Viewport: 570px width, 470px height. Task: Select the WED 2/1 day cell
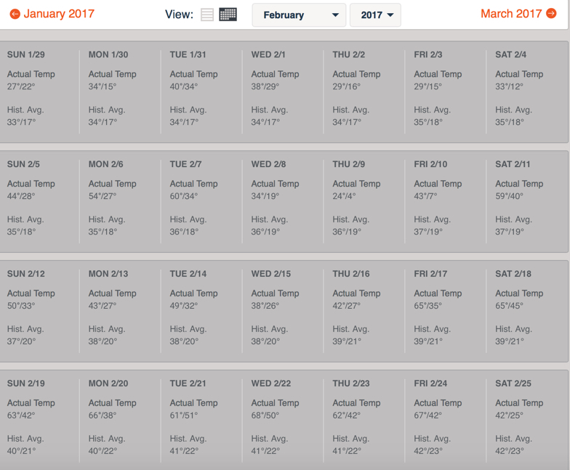point(284,91)
